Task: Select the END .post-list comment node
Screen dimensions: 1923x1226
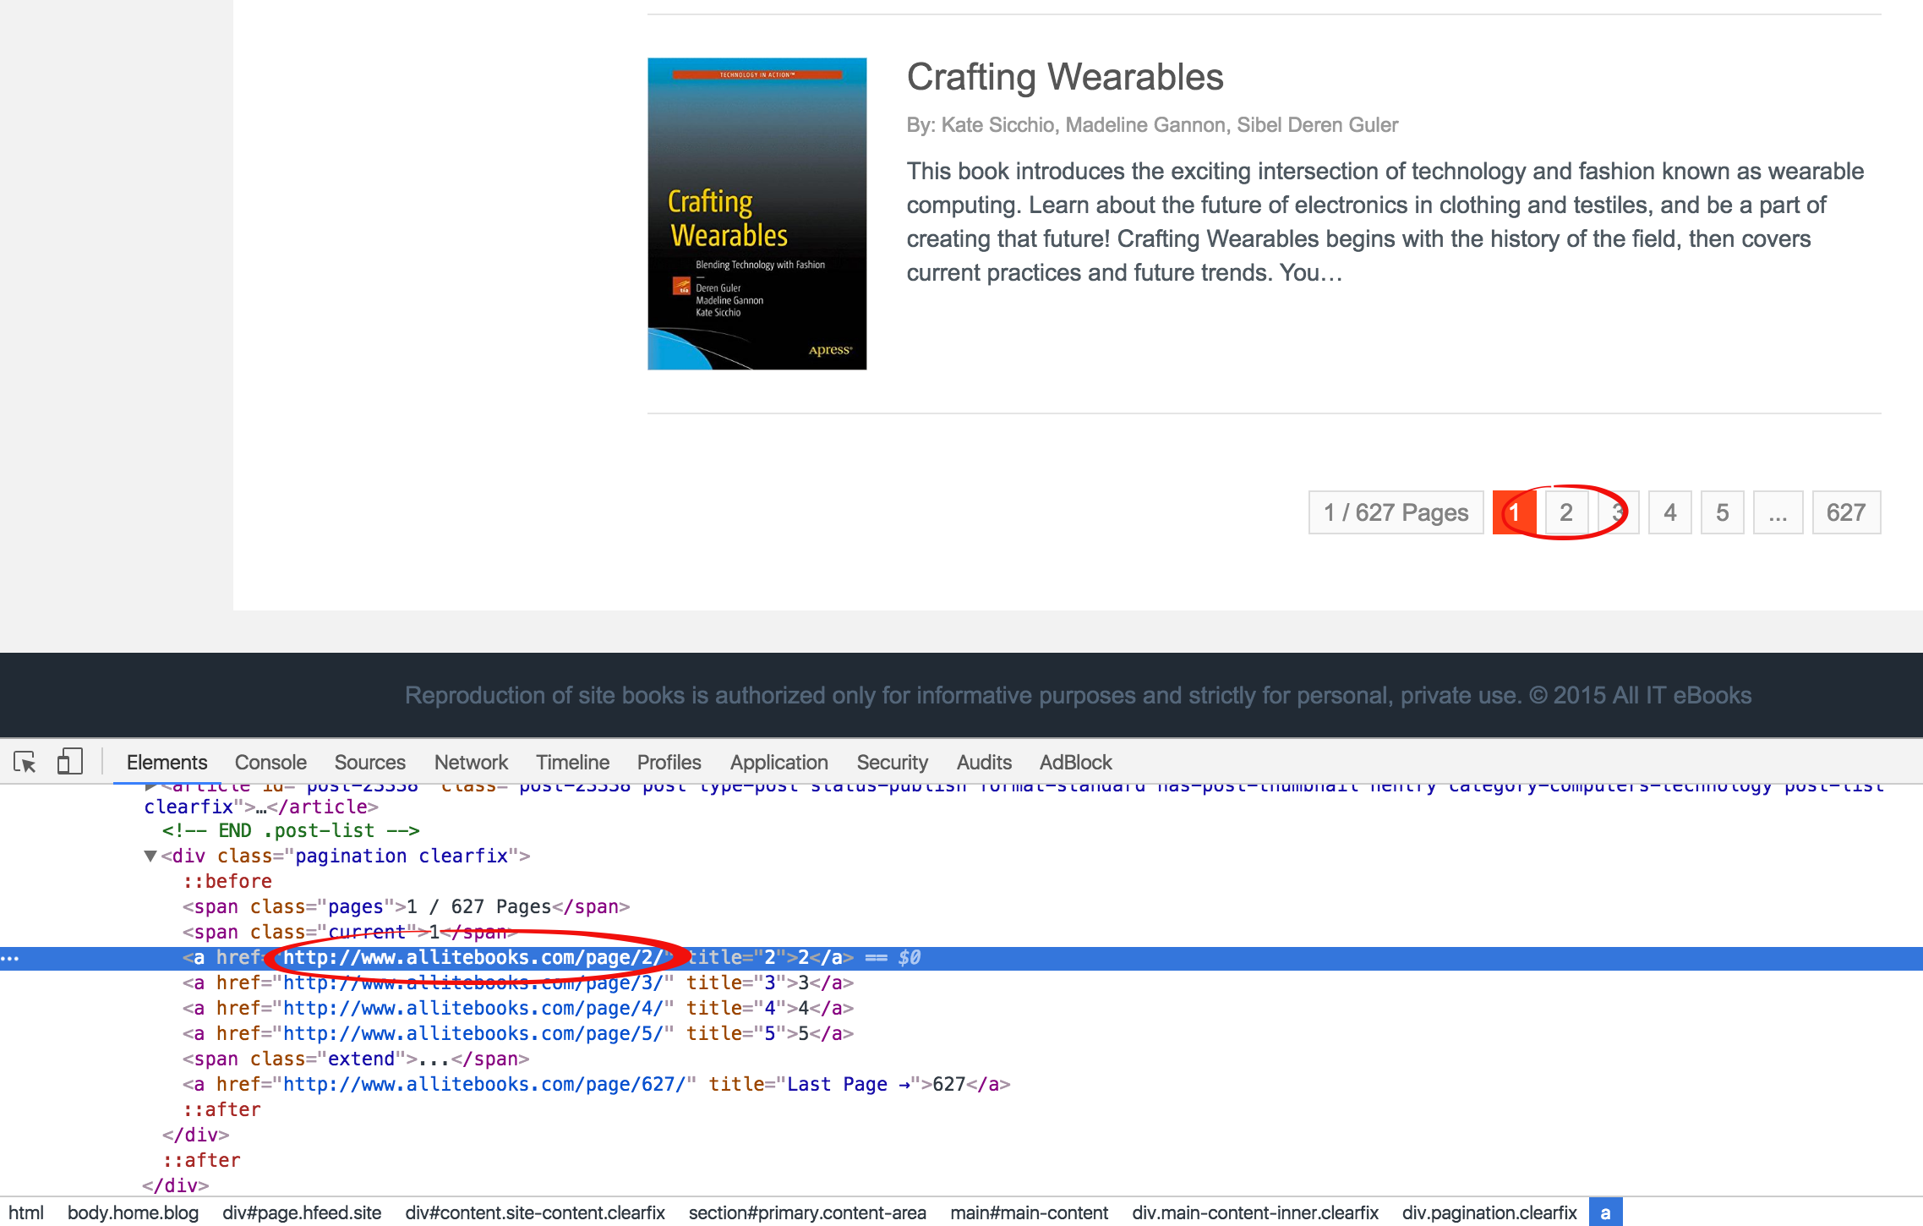Action: 291,830
